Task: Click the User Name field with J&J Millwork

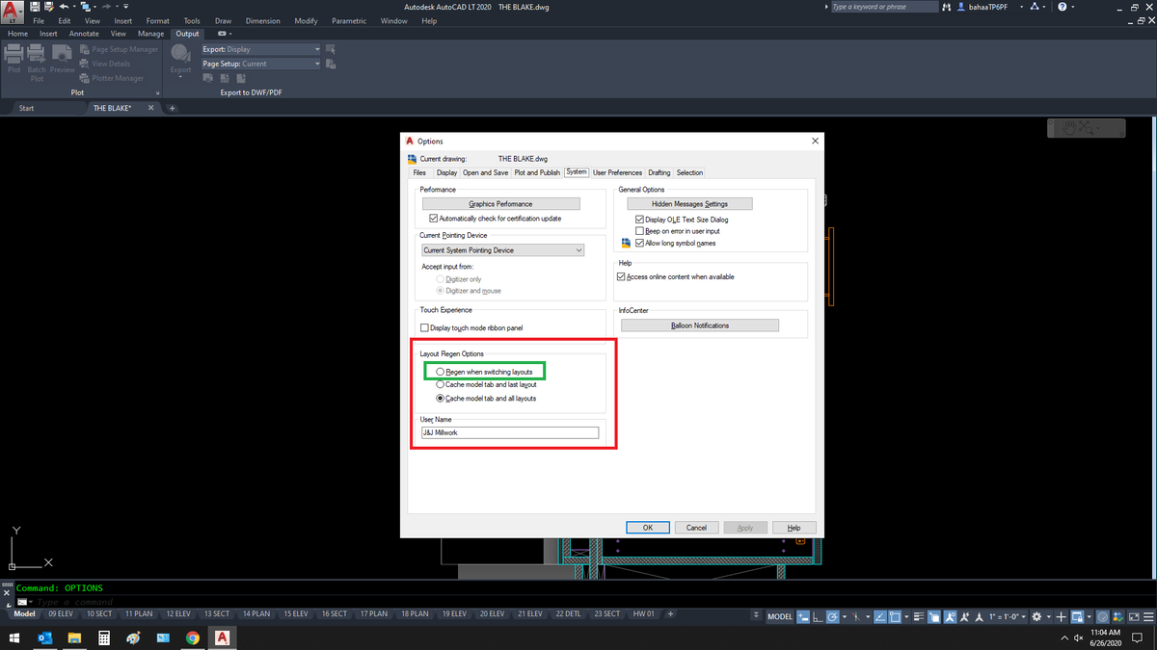Action: [509, 432]
